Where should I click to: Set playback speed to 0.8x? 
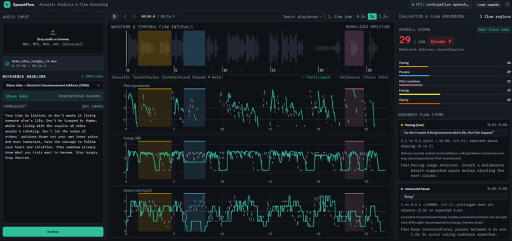(x=361, y=16)
